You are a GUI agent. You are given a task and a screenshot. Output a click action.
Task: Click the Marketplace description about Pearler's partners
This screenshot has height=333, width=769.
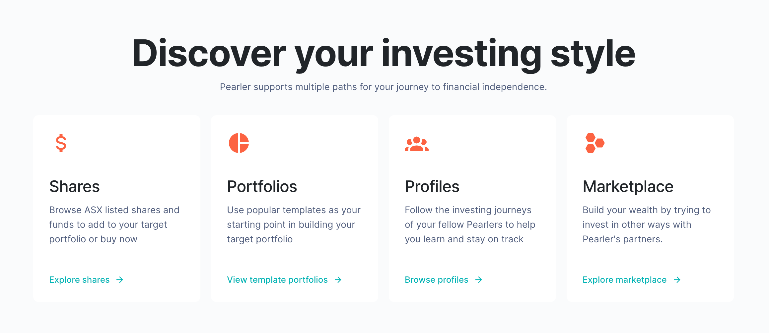pyautogui.click(x=647, y=224)
